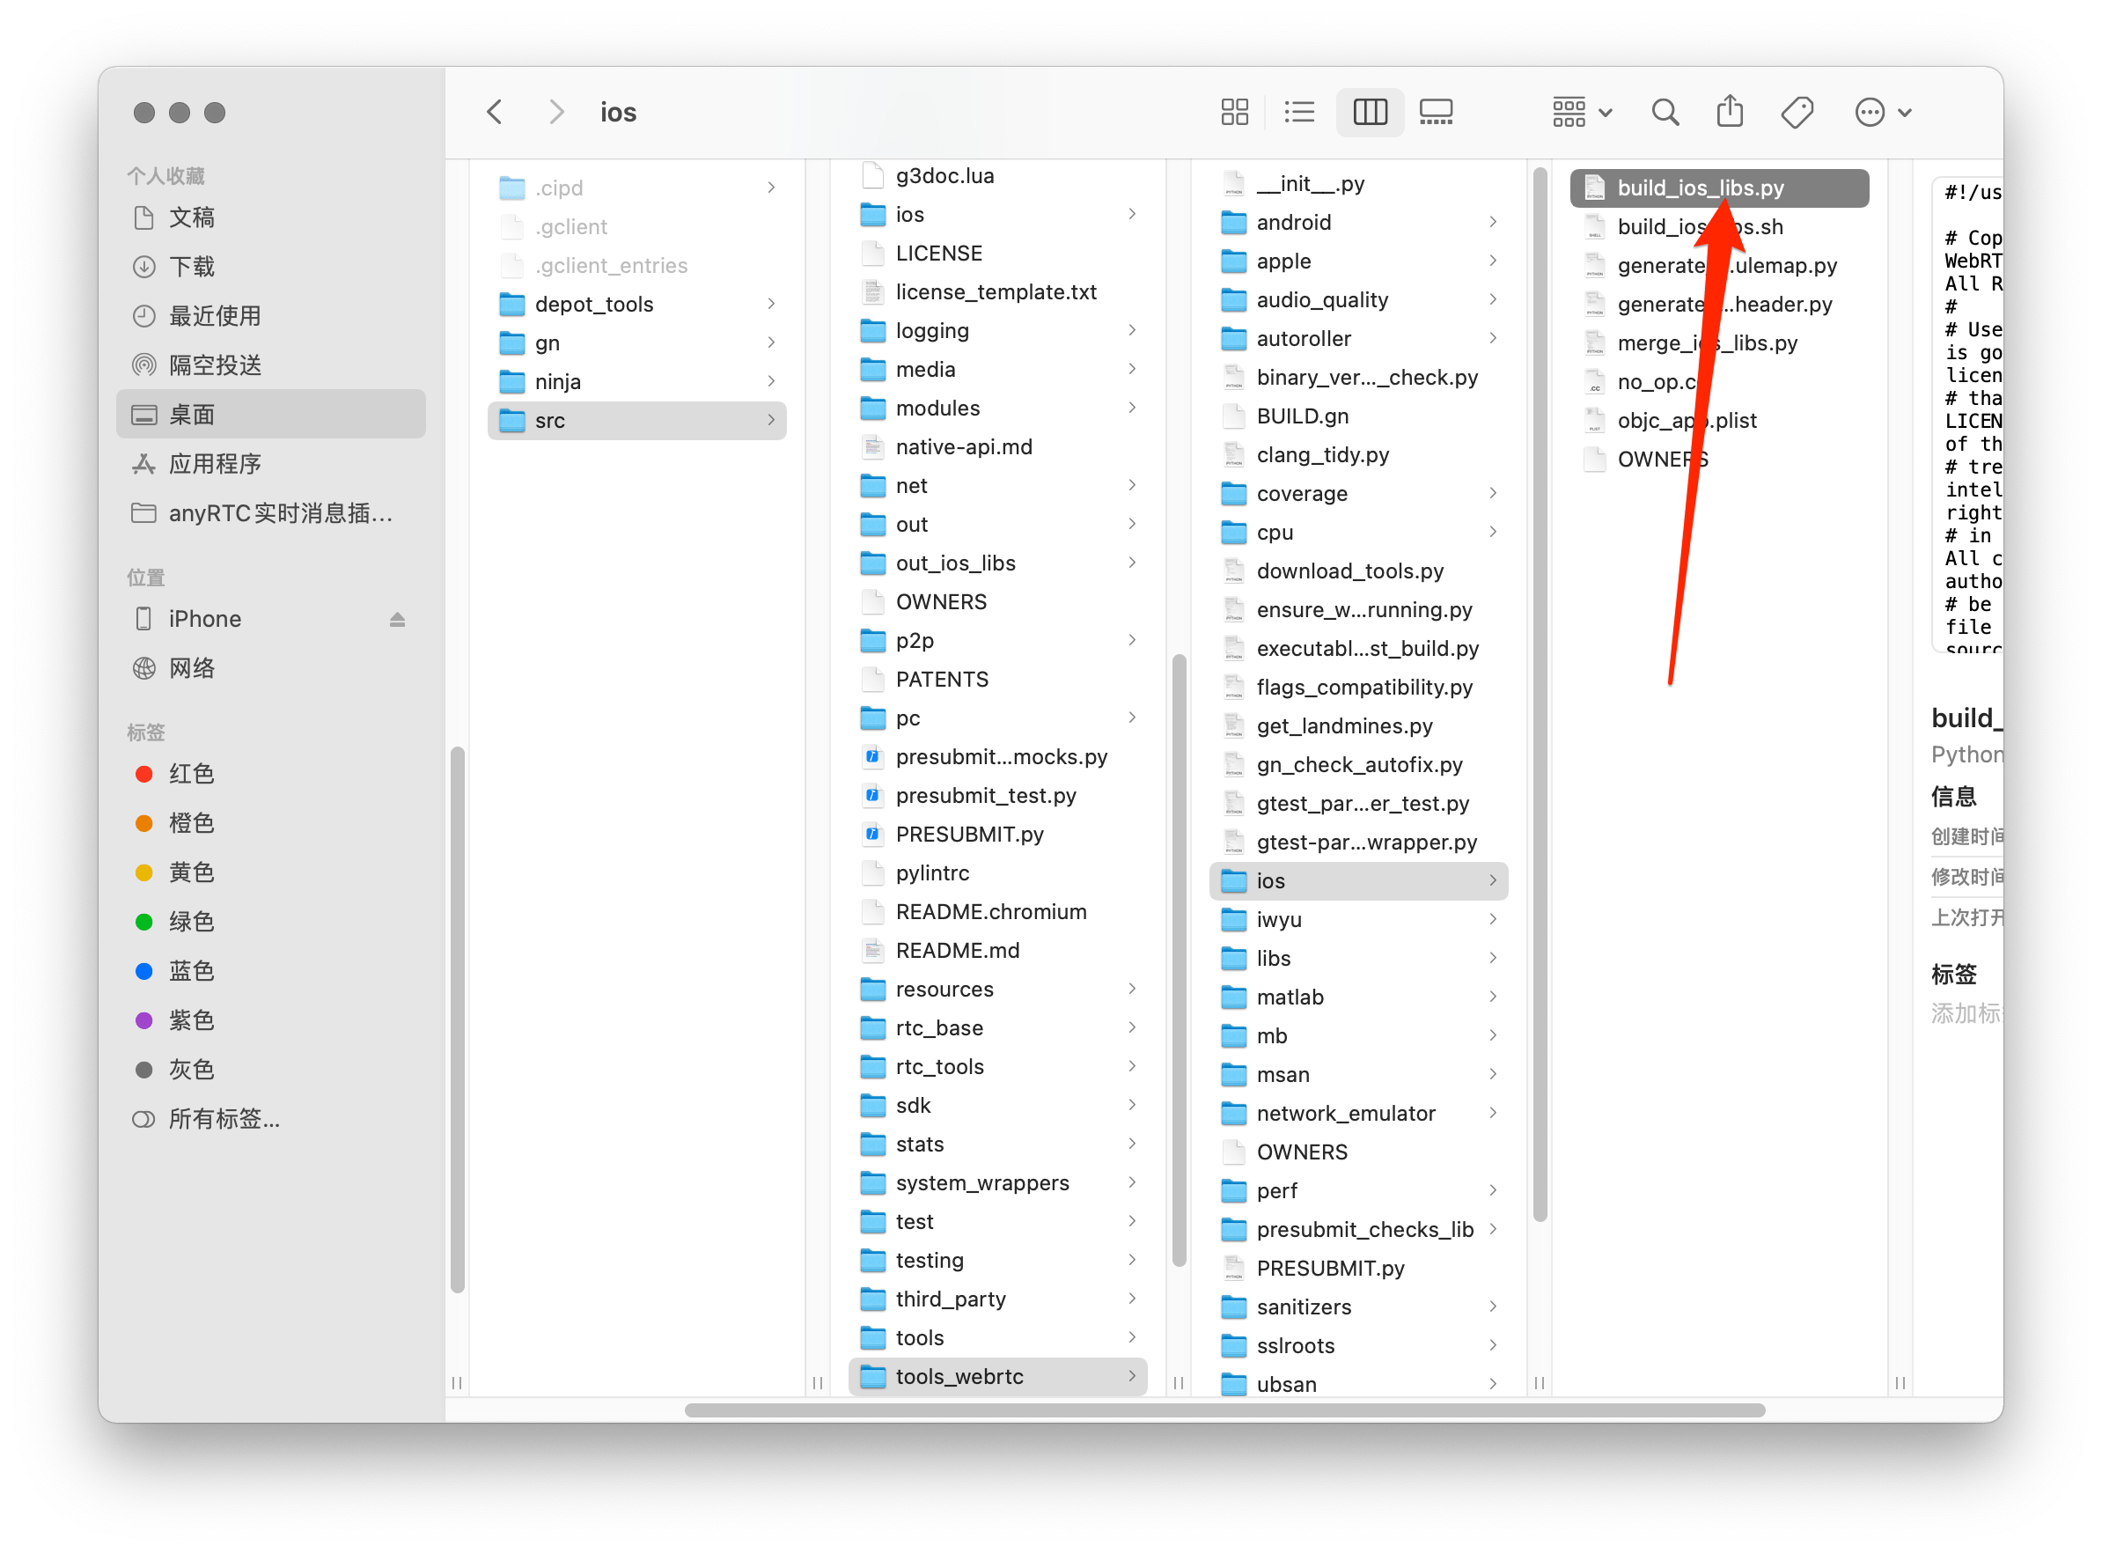Open the Spotlight search icon in Finder toolbar

(1665, 111)
